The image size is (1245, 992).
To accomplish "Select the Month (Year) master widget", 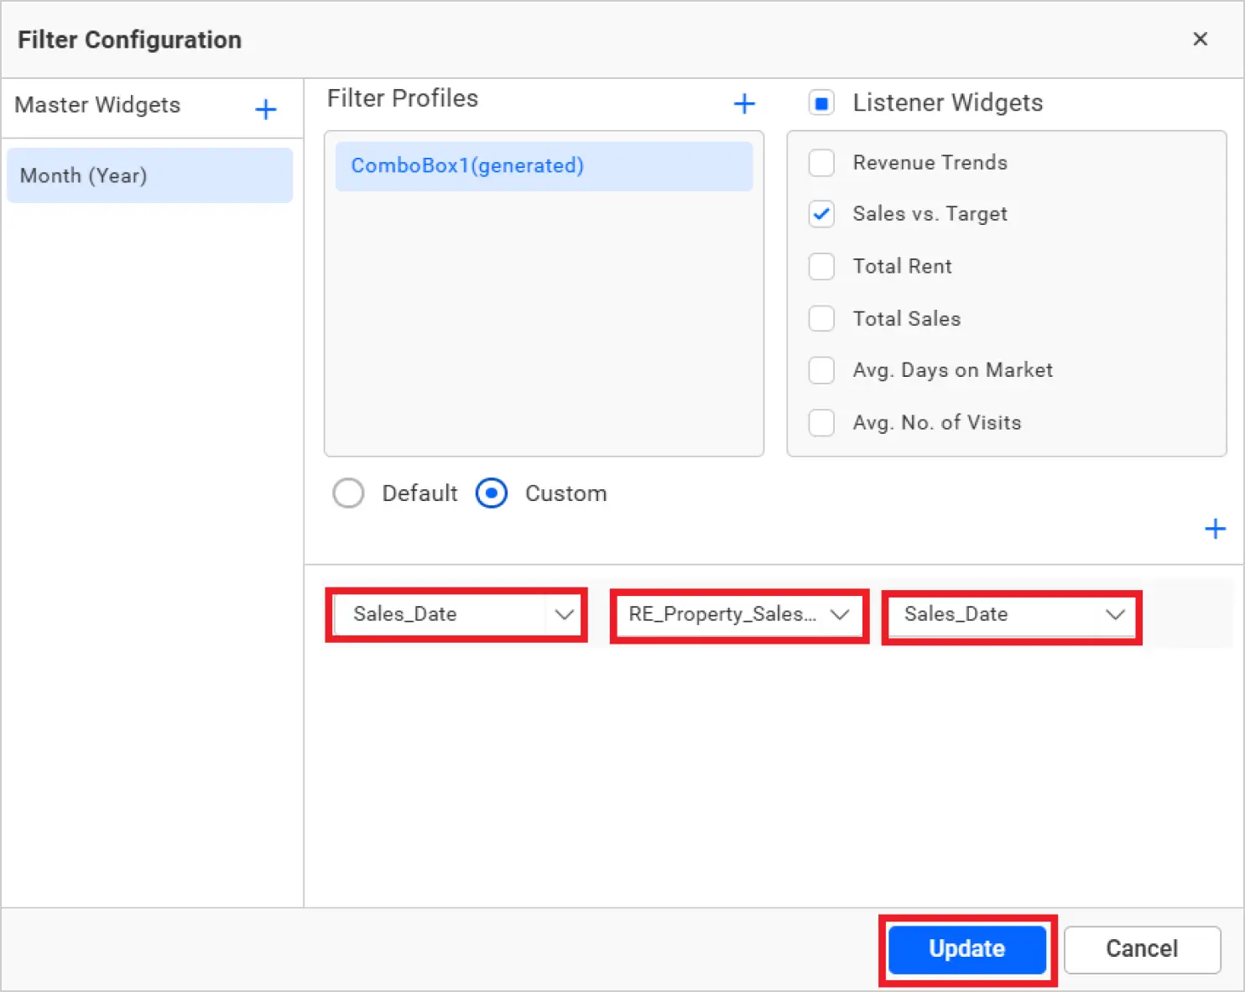I will pos(150,175).
